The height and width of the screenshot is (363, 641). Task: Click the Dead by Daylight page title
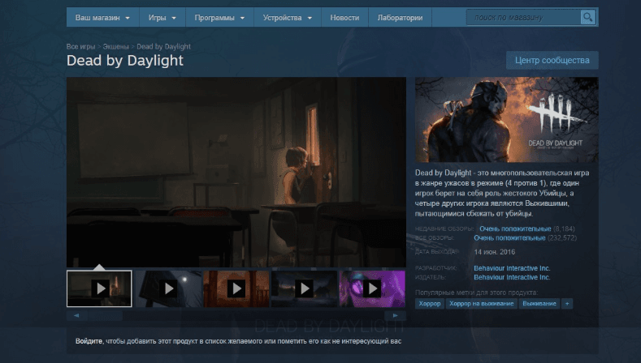tap(124, 60)
